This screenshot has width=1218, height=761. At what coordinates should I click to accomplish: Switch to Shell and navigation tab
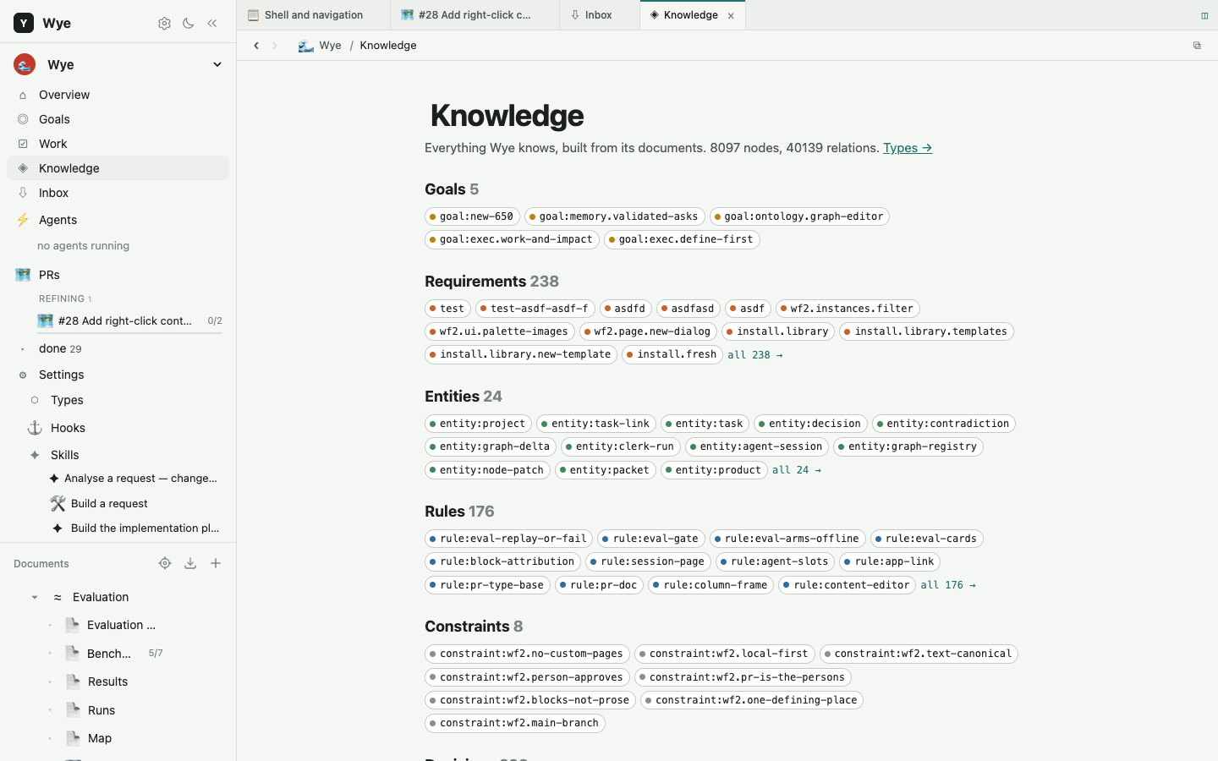point(314,15)
